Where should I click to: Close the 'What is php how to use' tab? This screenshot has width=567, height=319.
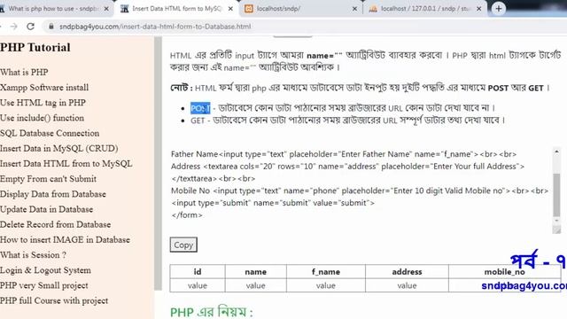pos(106,9)
